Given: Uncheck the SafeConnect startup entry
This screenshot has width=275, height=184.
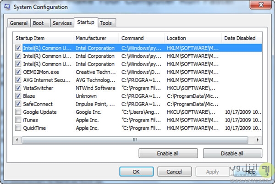Looking at the screenshot, I should point(18,104).
